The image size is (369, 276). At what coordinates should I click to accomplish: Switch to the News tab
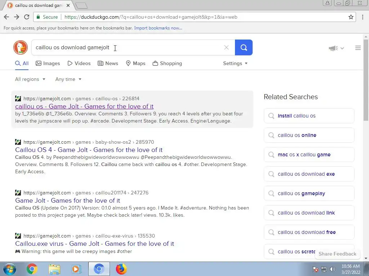108,63
